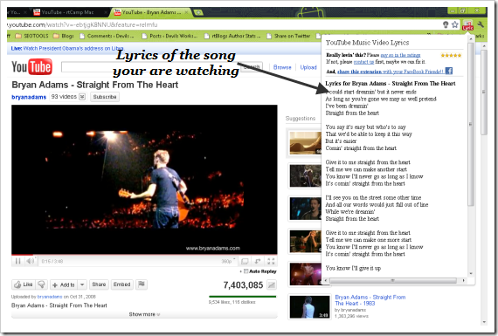Open the rtBlogs Author Stats bookmark
The height and width of the screenshot is (336, 498).
pos(232,36)
